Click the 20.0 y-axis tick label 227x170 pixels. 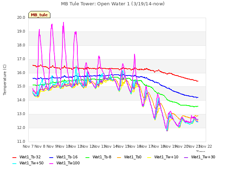(x=21, y=17)
